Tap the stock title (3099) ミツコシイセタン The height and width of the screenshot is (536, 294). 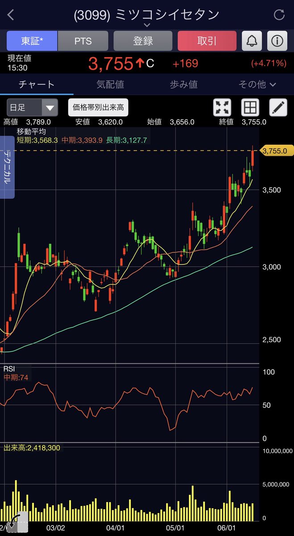coord(147,14)
